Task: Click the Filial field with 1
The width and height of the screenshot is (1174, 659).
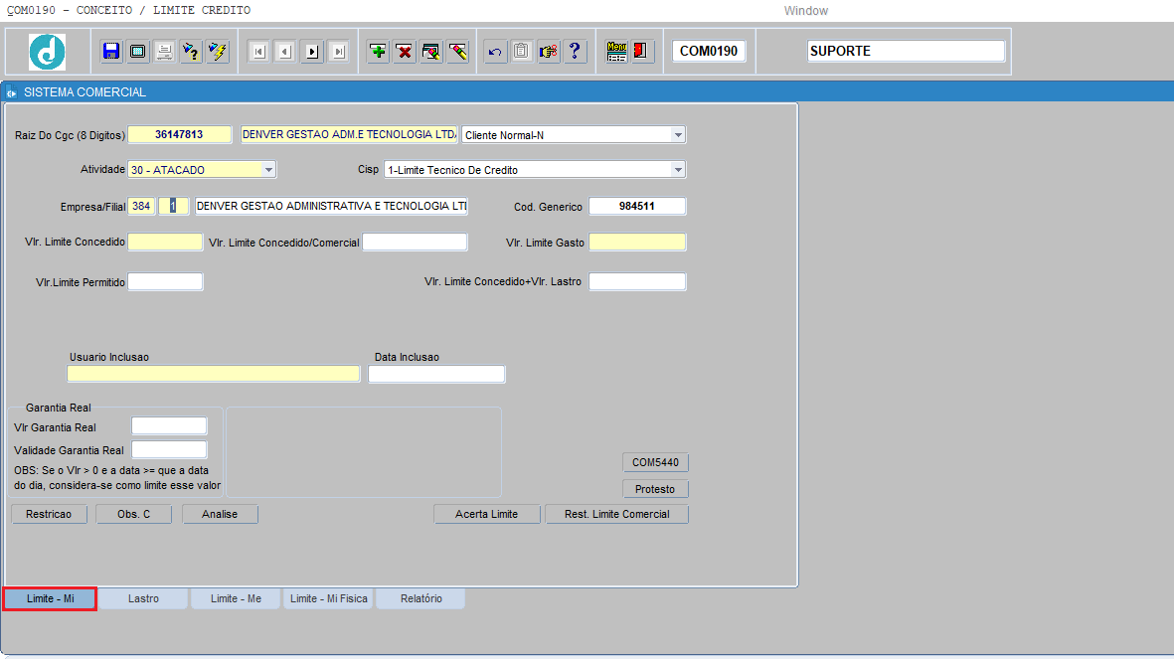Action: click(x=173, y=206)
